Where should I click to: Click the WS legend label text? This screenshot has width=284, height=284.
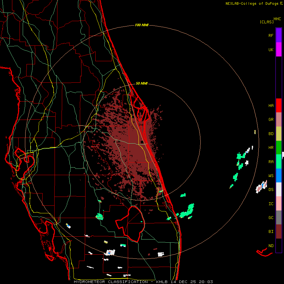point(271,176)
